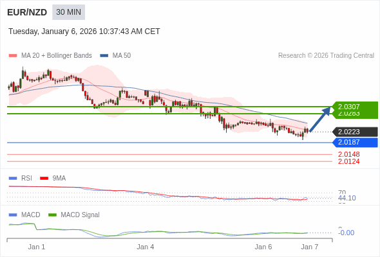Image resolution: width=380 pixels, height=257 pixels.
Task: Click the MACD Signal legend label
Action: pos(80,215)
